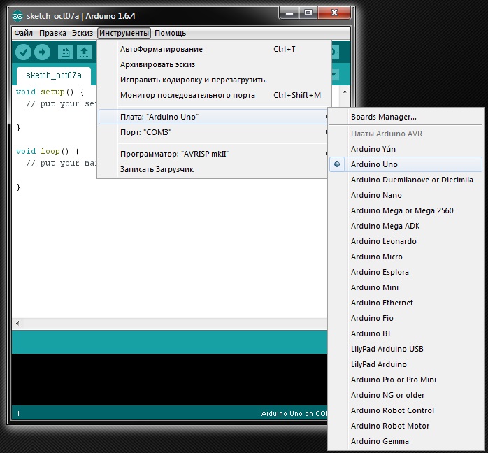The height and width of the screenshot is (453, 488).
Task: Choose Записать Загрузчик menu entry
Action: coord(213,169)
